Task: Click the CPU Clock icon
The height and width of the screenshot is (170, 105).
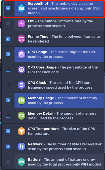Action: pyautogui.click(x=21, y=85)
